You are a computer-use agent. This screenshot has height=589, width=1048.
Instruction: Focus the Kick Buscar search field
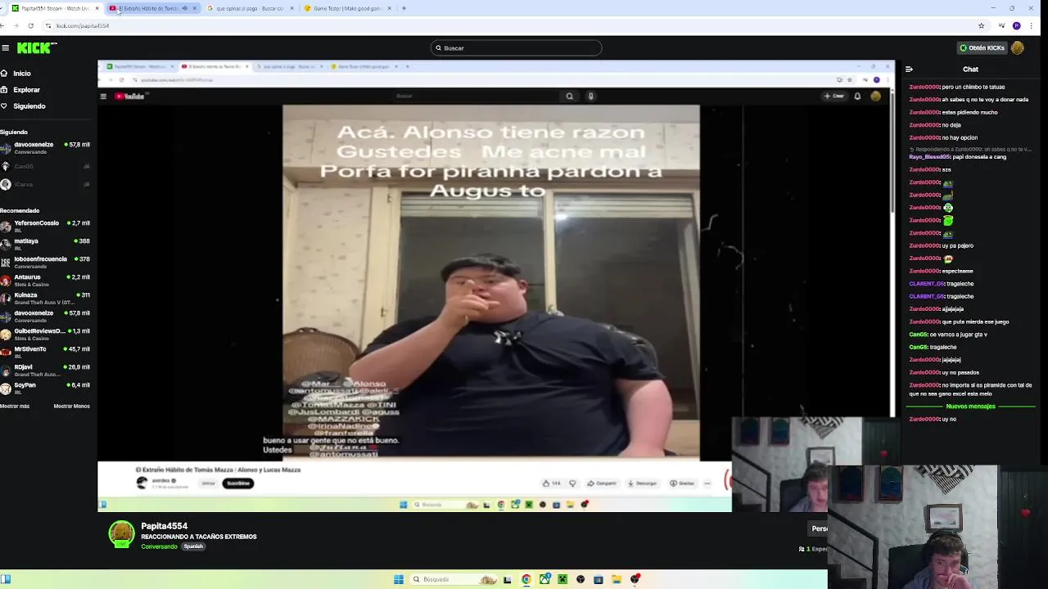(x=516, y=48)
